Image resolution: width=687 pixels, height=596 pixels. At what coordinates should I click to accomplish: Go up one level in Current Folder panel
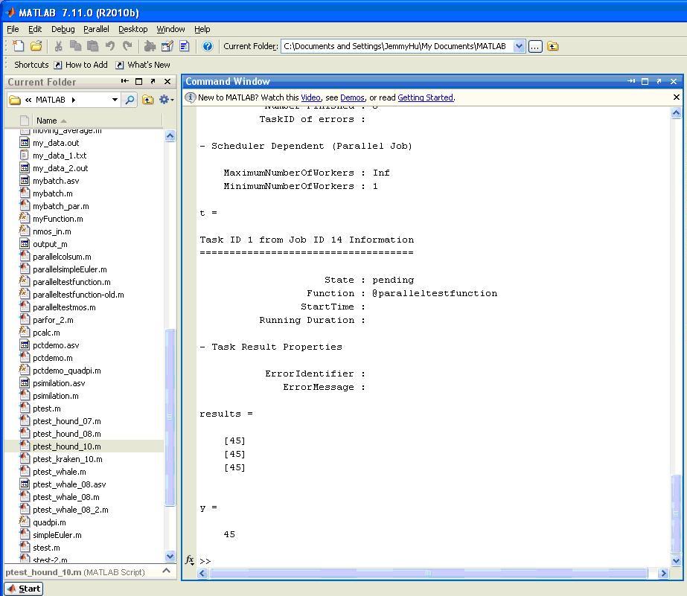(x=148, y=100)
